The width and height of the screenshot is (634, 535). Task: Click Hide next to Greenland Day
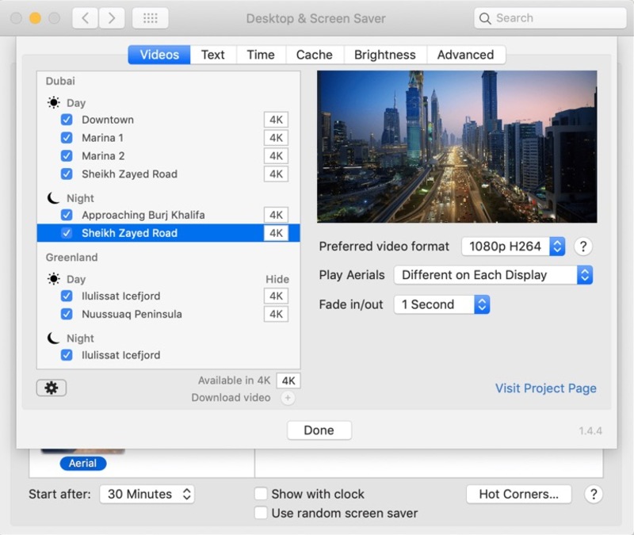point(277,280)
